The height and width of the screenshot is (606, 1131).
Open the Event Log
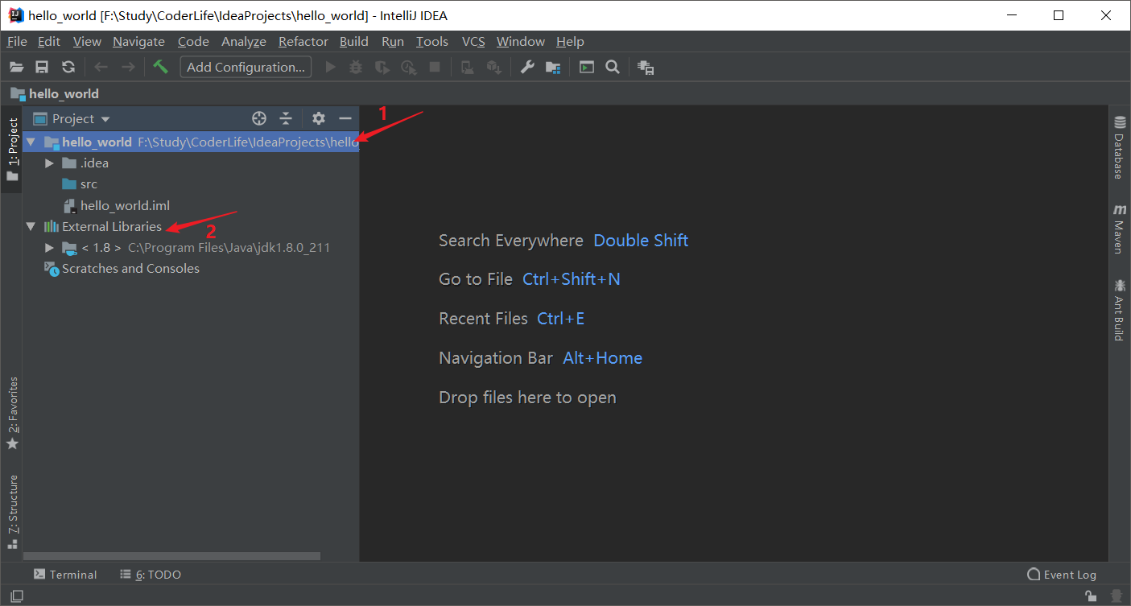[1062, 575]
